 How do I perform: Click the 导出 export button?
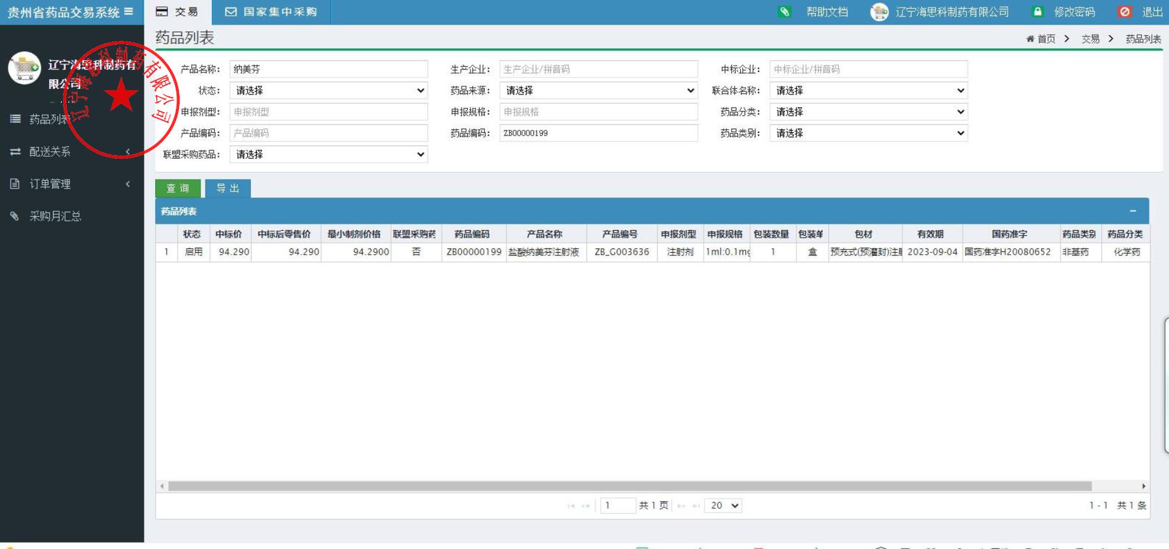click(228, 188)
